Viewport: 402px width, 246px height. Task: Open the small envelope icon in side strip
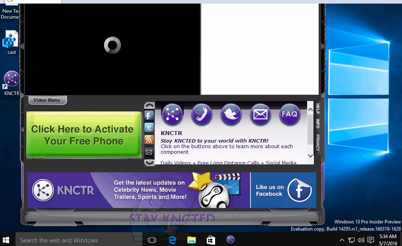(x=149, y=152)
